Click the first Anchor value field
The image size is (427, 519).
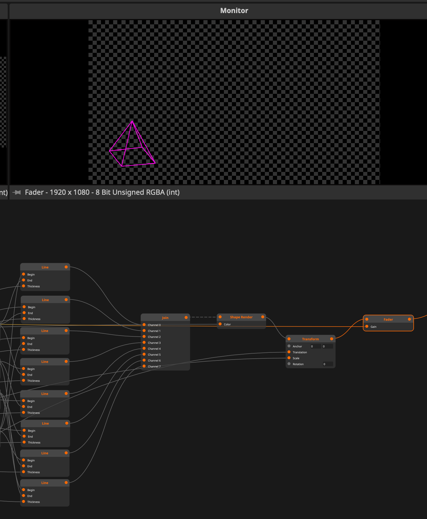coord(315,346)
